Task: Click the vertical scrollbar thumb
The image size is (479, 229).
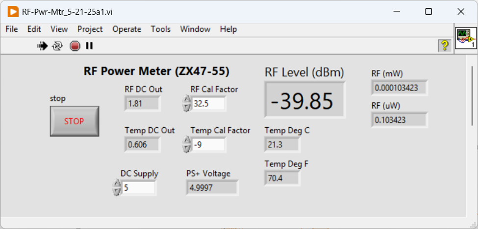Action: [472, 95]
